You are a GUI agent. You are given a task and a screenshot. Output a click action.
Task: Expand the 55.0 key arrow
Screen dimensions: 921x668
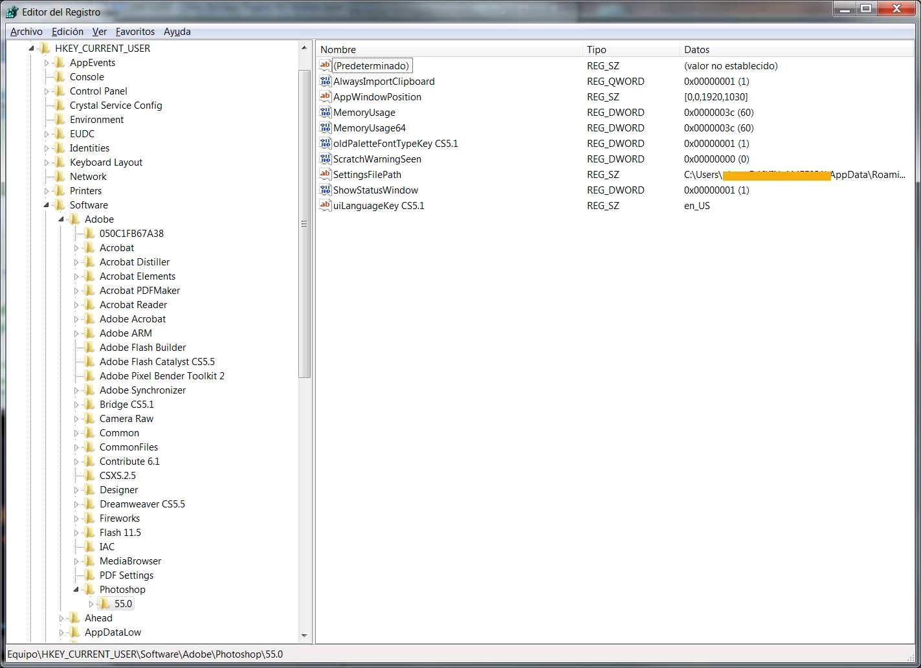pyautogui.click(x=91, y=604)
